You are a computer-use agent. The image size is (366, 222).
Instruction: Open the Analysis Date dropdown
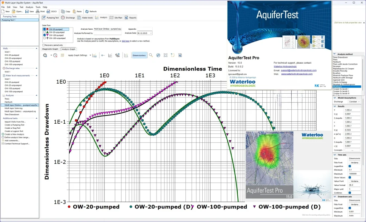pos(151,33)
